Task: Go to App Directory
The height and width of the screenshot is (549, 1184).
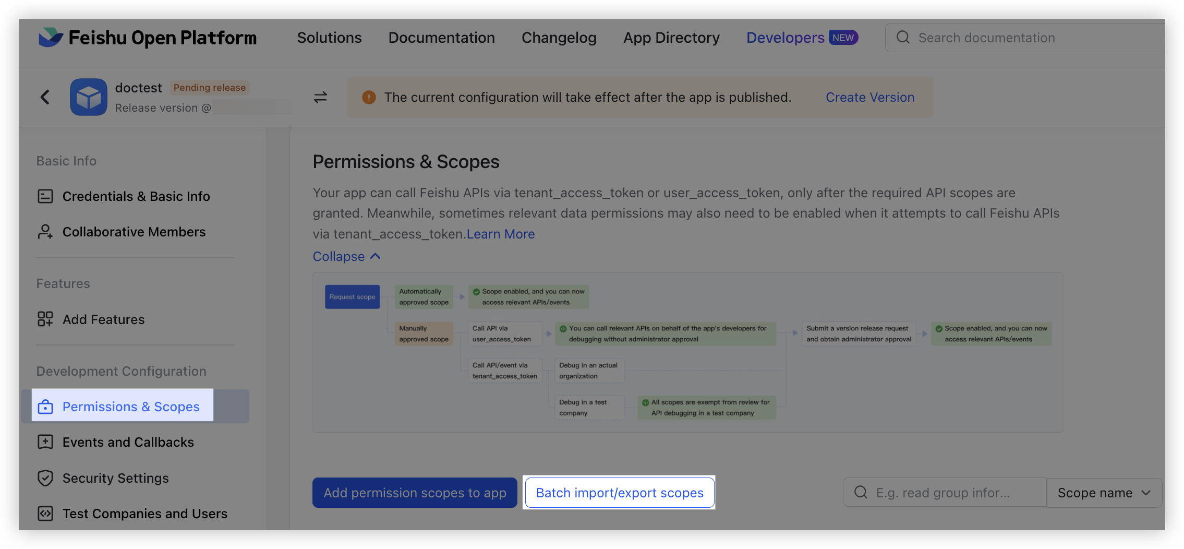Action: point(671,38)
